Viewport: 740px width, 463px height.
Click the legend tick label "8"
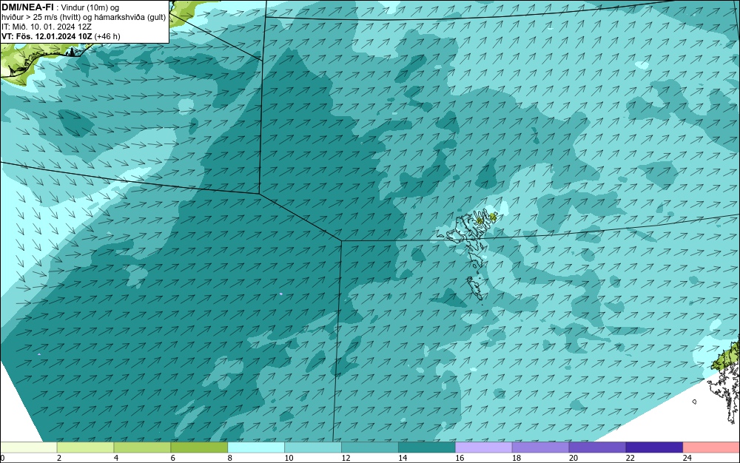coord(230,458)
